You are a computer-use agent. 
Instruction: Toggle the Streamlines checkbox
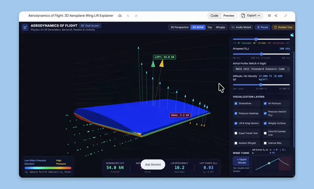[236, 103]
